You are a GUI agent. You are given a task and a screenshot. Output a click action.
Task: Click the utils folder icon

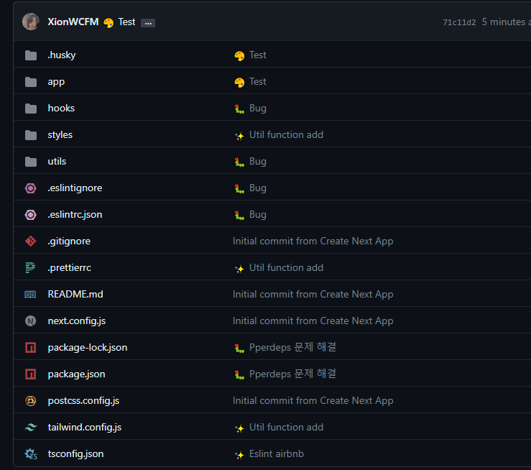[31, 162]
